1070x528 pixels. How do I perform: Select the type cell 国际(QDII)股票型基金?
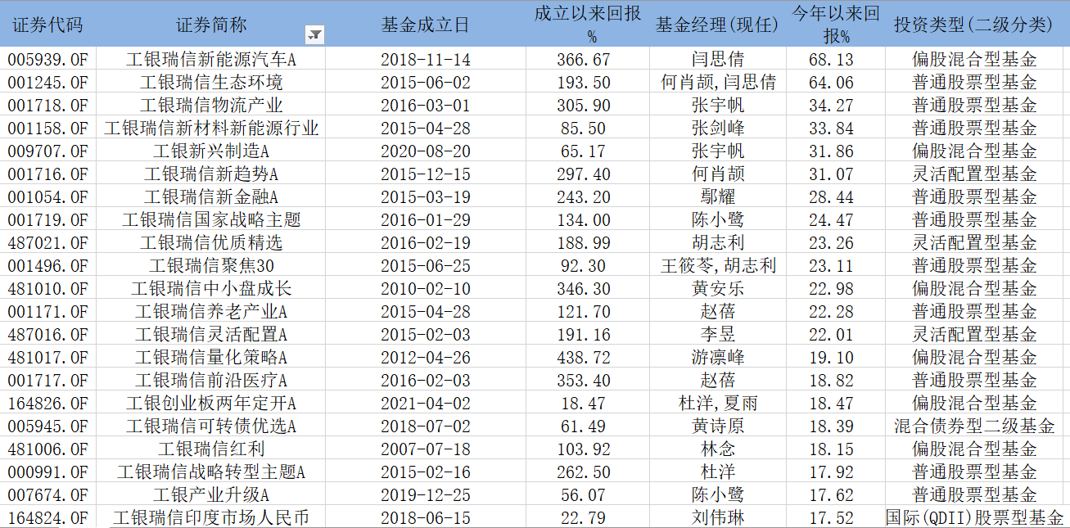[975, 518]
